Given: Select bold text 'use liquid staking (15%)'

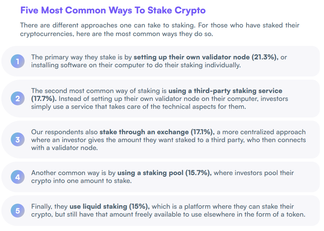Looking at the screenshot, I should (x=109, y=207).
